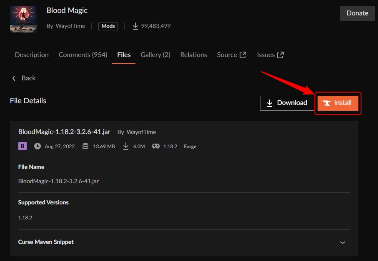The height and width of the screenshot is (261, 378).
Task: Select the Files tab
Action: 124,55
